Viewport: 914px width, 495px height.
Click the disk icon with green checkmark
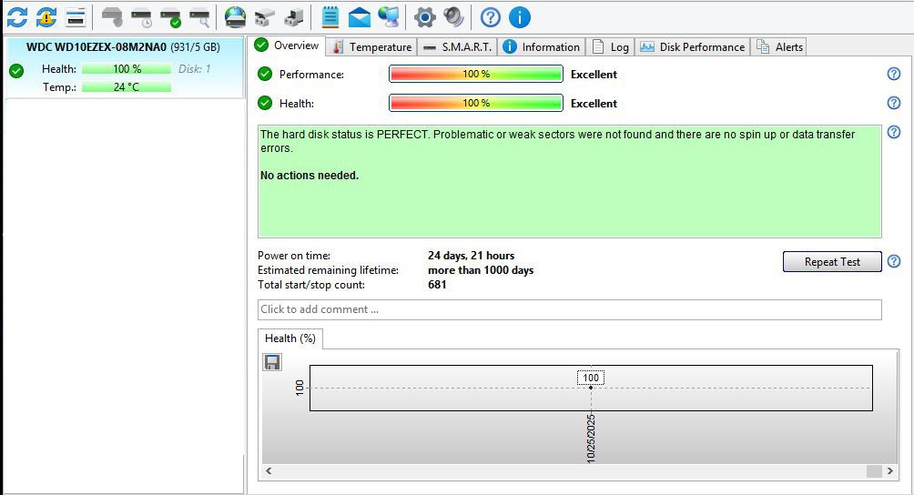coord(170,16)
